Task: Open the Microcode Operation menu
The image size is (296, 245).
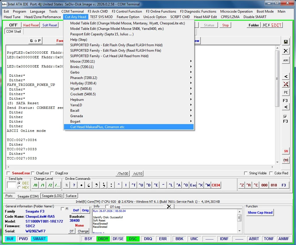Action: point(236,11)
